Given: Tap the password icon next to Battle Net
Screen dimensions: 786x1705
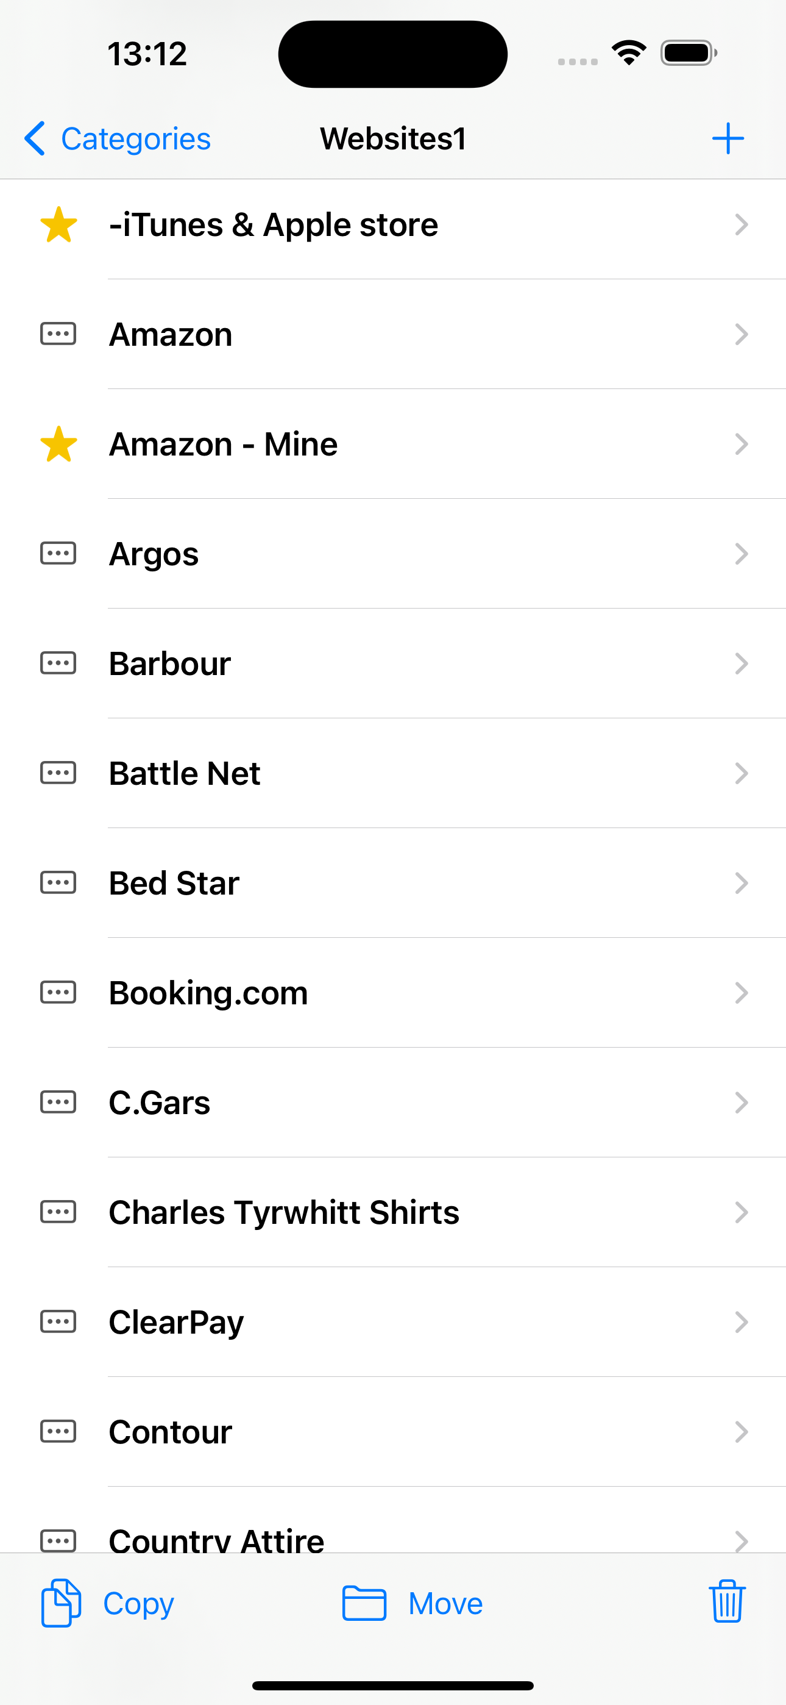Looking at the screenshot, I should 58,773.
